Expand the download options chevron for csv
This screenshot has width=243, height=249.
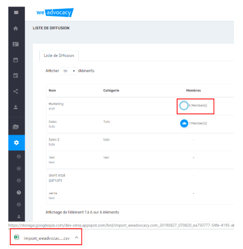click(x=77, y=237)
